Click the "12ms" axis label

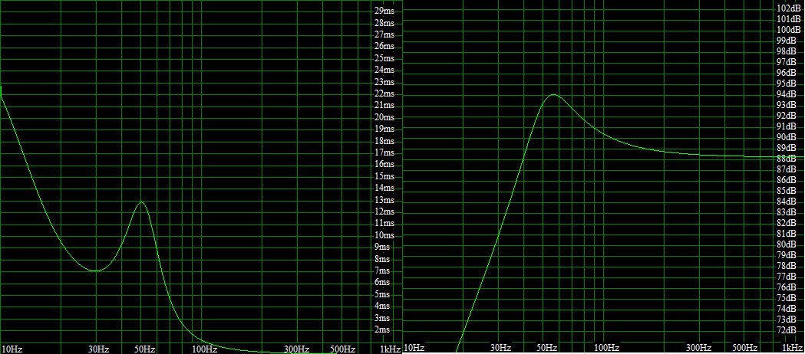coord(384,211)
